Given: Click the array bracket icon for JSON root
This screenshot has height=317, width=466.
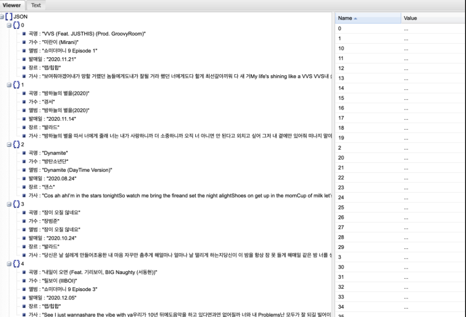Looking at the screenshot, I should click(9, 17).
